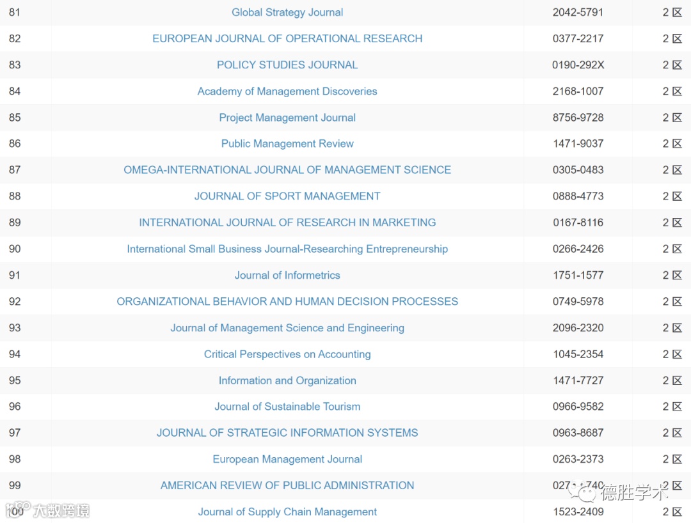
Task: Select ISSN 0963-8687
Action: point(578,433)
